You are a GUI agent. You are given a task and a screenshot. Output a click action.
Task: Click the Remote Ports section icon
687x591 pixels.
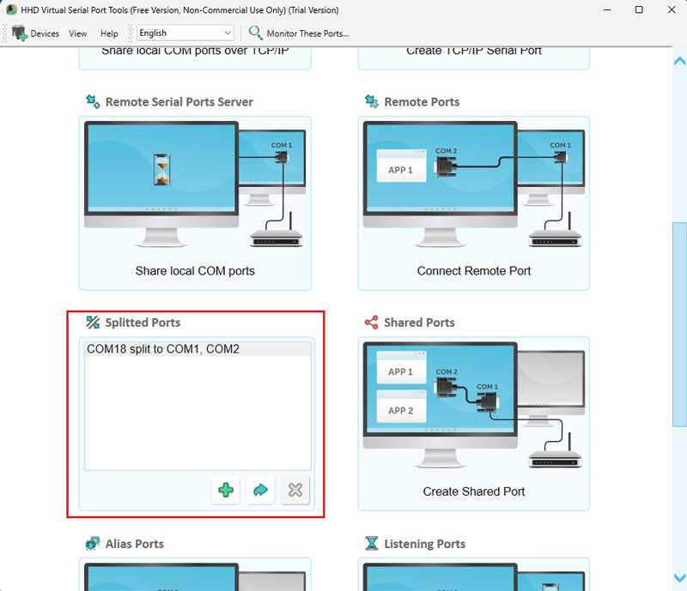(x=371, y=101)
